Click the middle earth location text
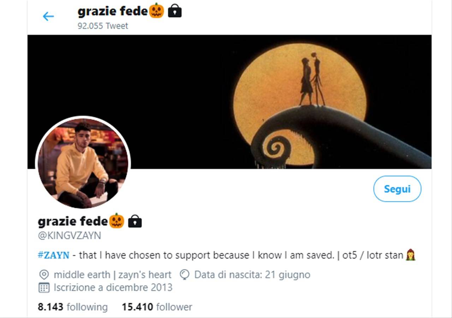 point(112,275)
